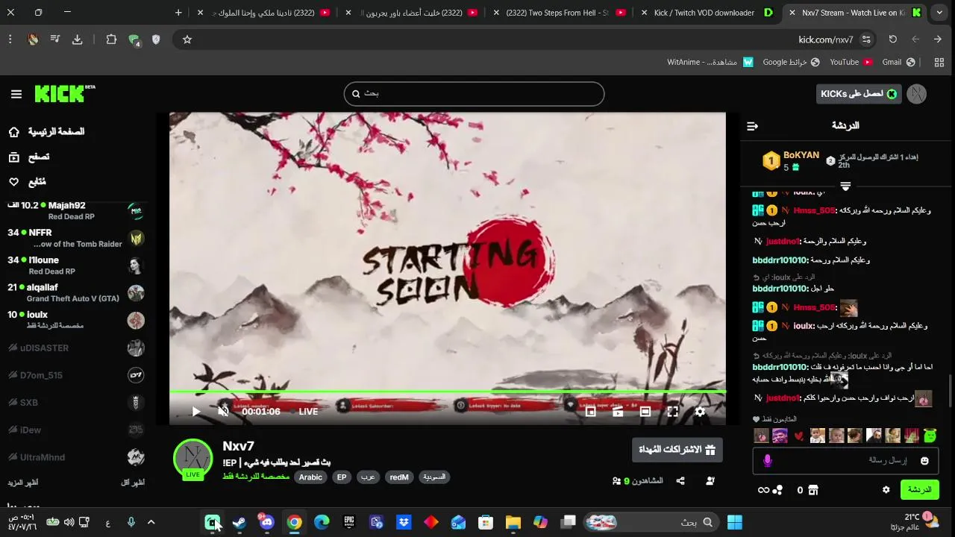
Task: Pick the red heart emote
Action: pyautogui.click(x=799, y=436)
